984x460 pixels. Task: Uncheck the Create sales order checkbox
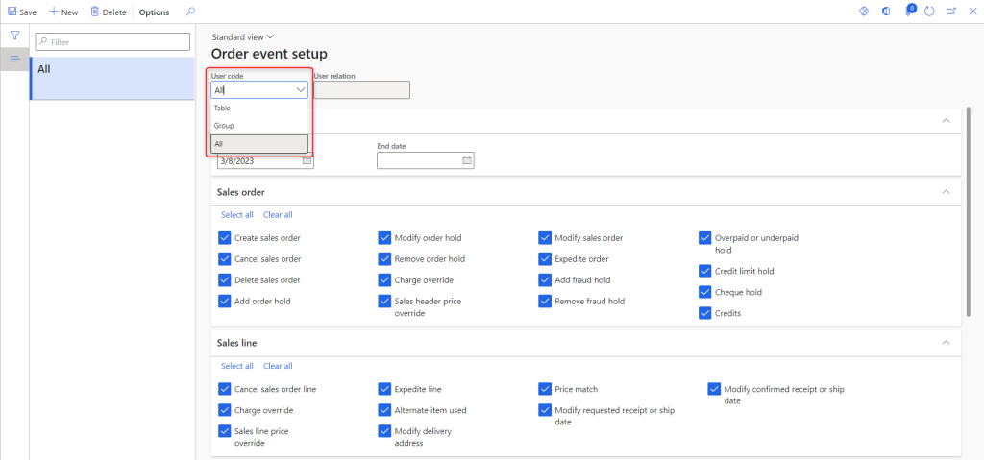pyautogui.click(x=225, y=237)
